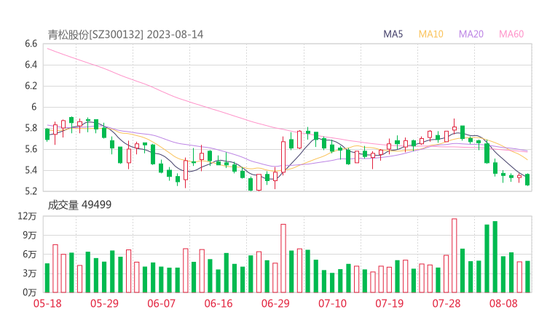Click the 5.8 price axis label
Image resolution: width=539 pixels, height=320 pixels.
(31, 128)
